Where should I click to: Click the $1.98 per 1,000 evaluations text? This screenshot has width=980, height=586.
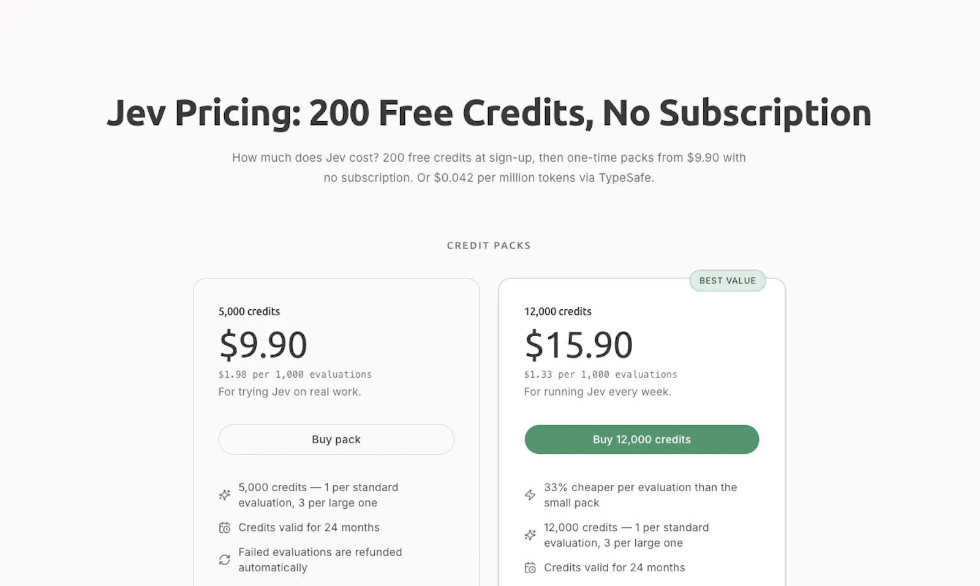click(x=295, y=374)
